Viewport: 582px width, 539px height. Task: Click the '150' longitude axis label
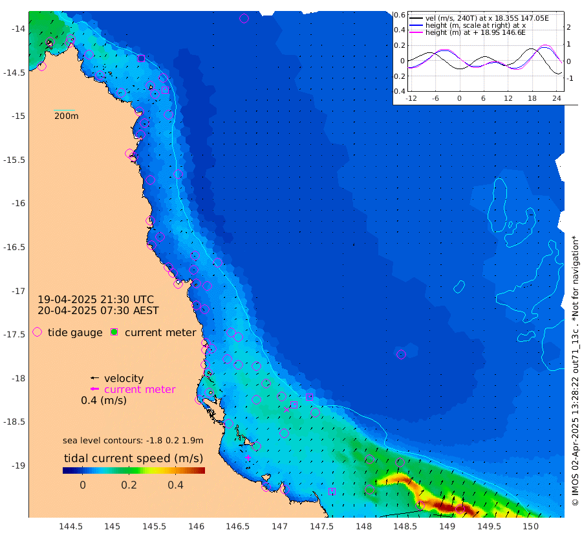pos(530,526)
